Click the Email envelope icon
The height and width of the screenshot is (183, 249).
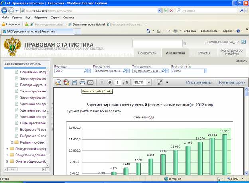tap(90, 82)
